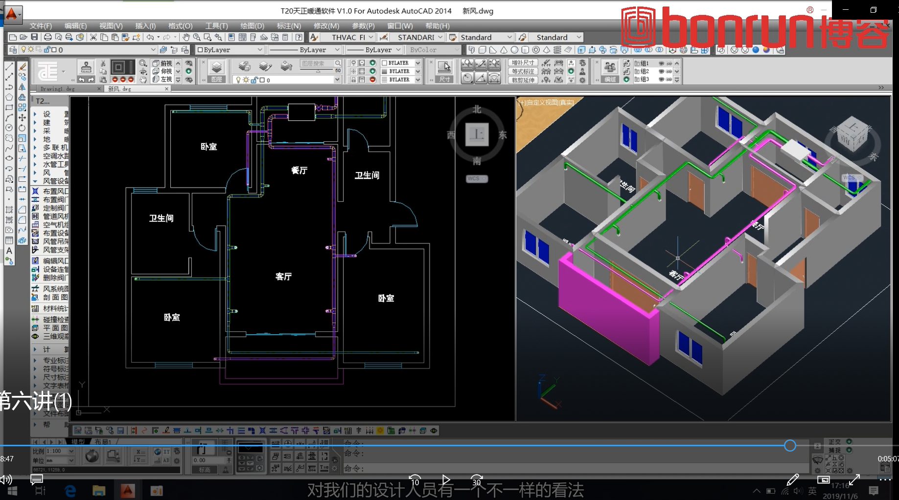
Task: Click the 上 top face of plan compass
Action: (477, 134)
